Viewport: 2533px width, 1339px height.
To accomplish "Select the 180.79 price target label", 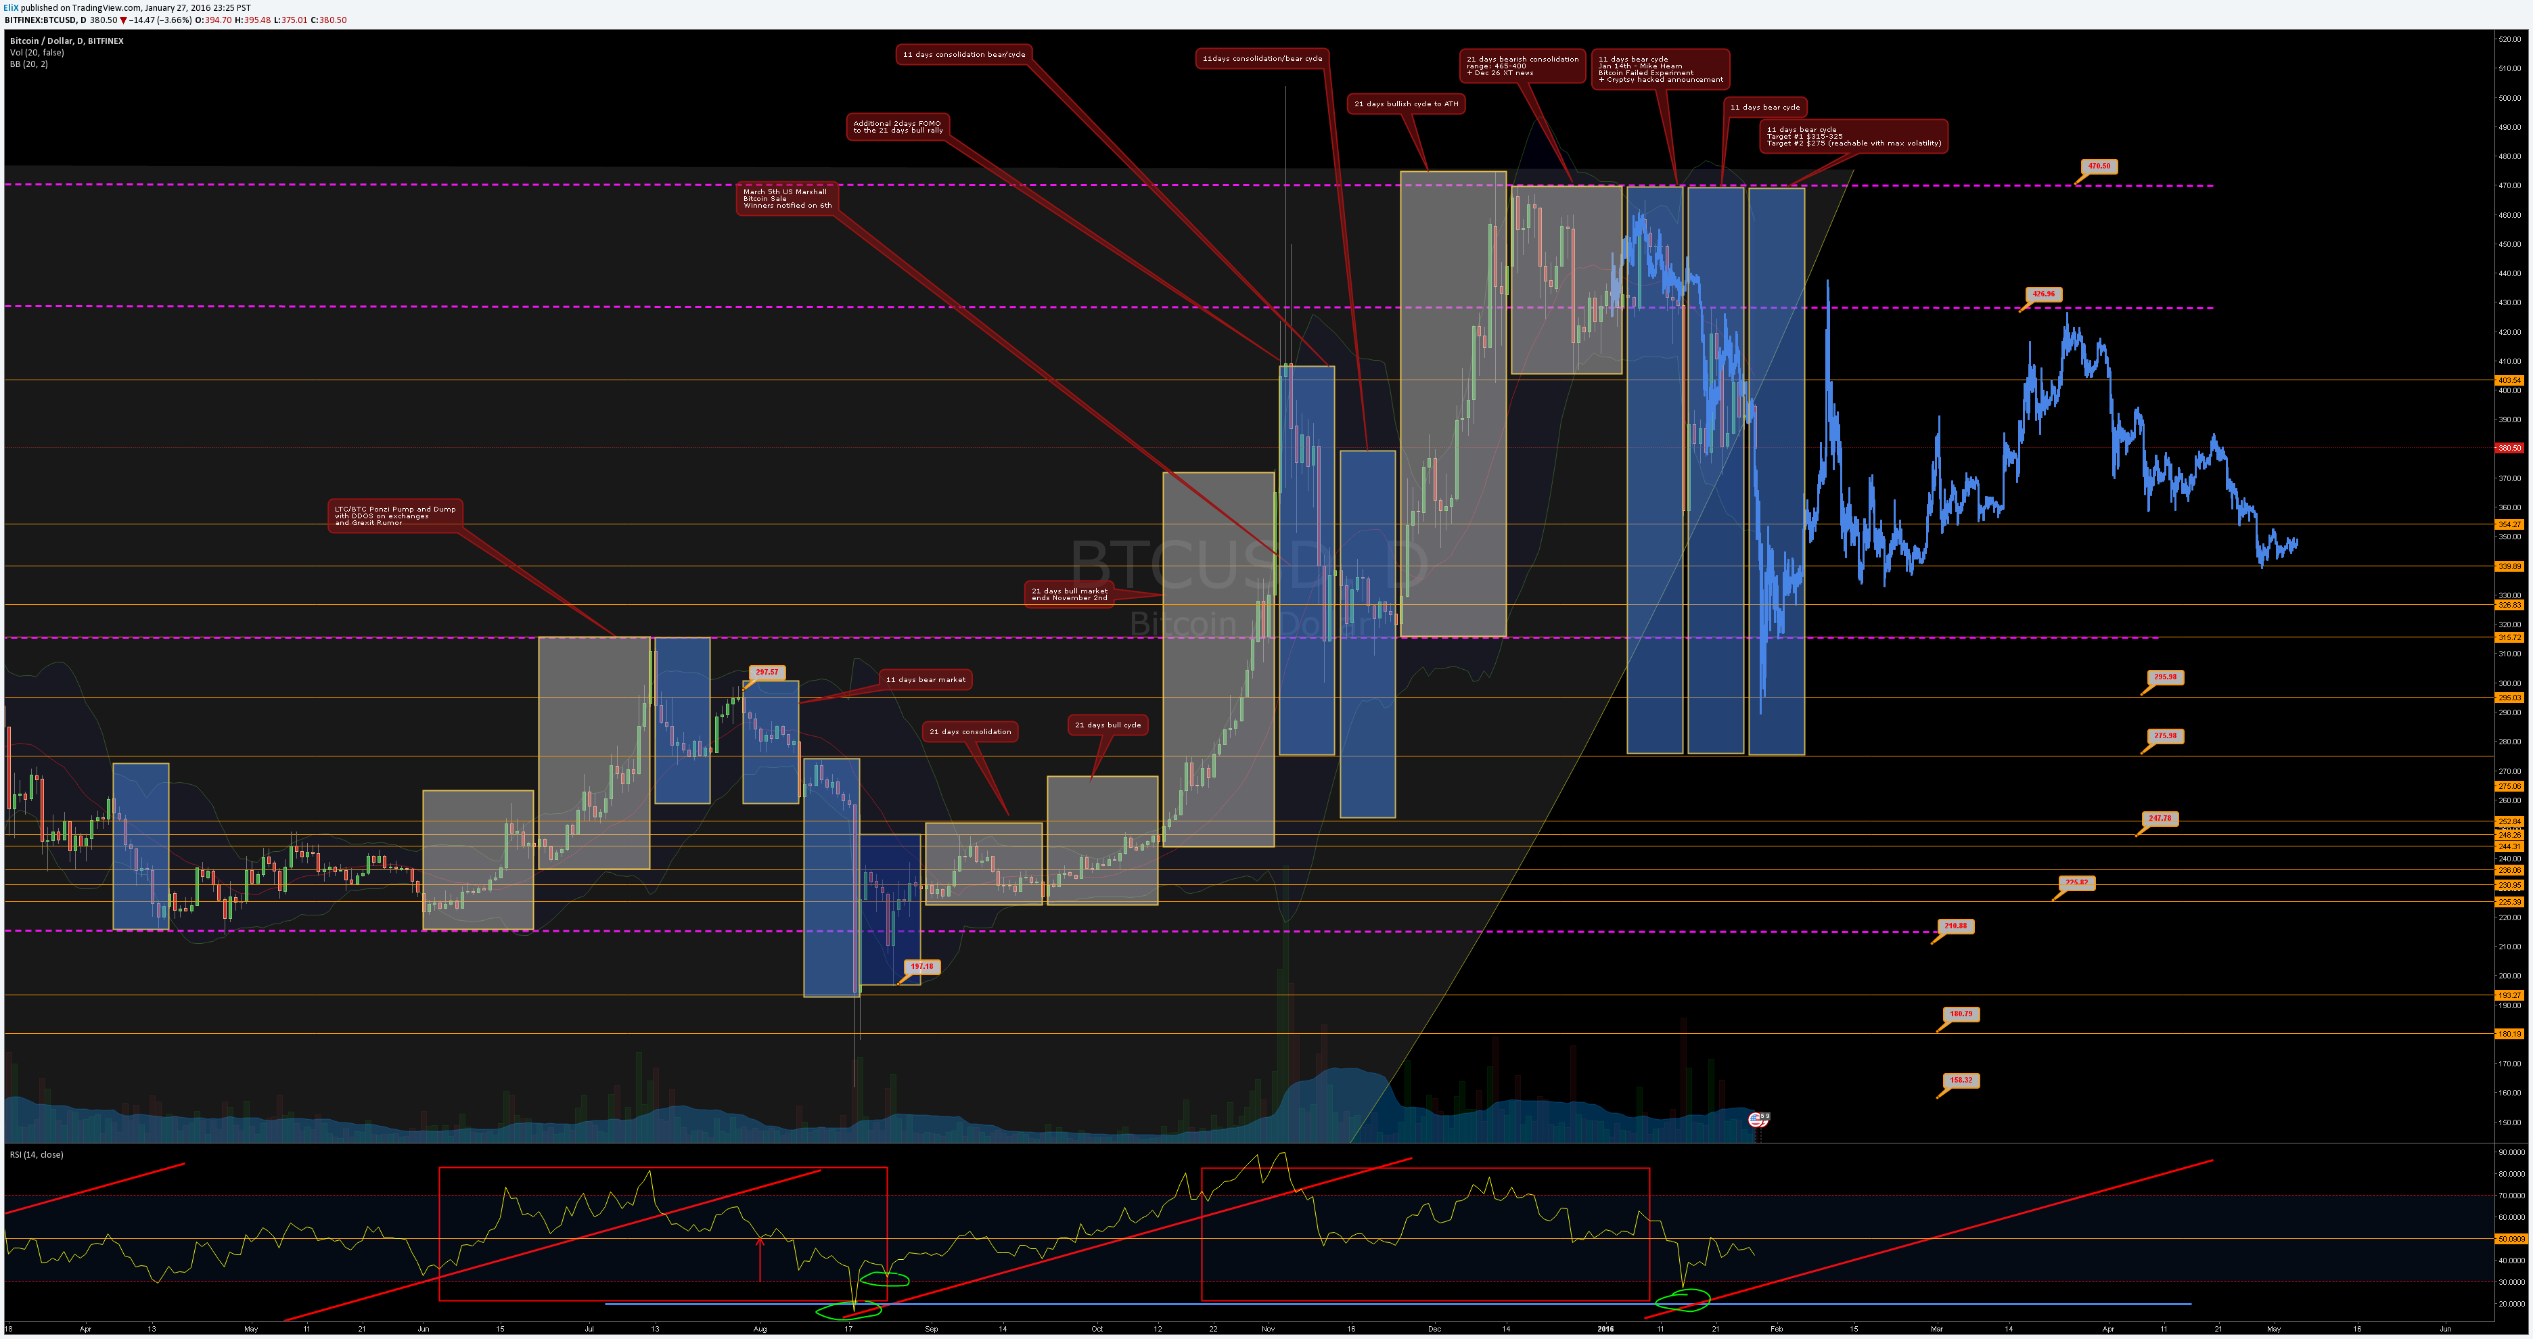I will tap(1961, 1015).
